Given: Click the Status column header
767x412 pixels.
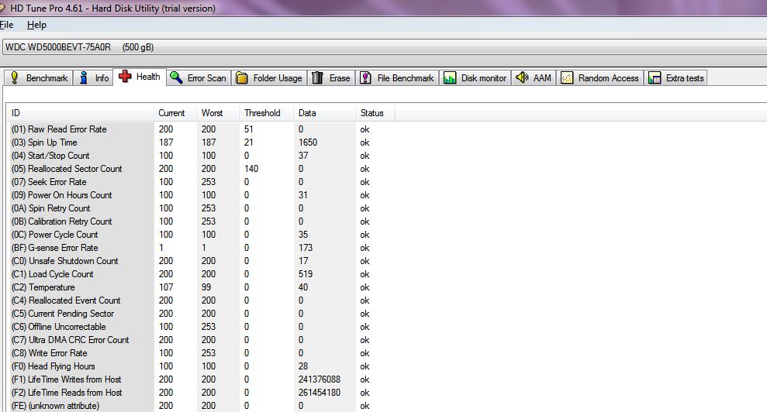Looking at the screenshot, I should [x=371, y=113].
